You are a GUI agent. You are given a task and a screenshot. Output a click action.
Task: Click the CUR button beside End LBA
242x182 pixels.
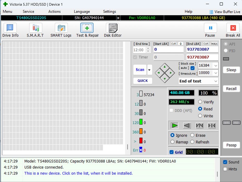coord(206,44)
